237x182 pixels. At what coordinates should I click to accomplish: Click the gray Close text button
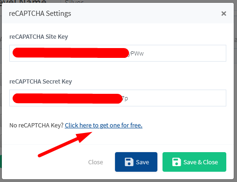click(95, 162)
